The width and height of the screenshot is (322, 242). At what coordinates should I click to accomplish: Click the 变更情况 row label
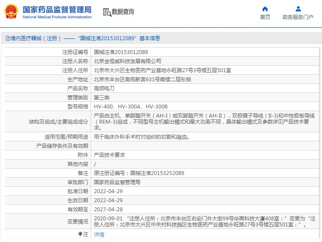coord(77,221)
